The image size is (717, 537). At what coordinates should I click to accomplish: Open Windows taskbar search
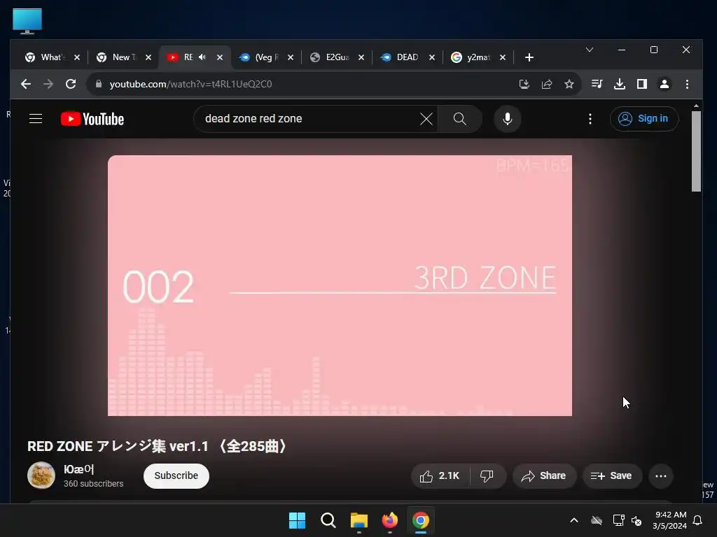tap(328, 520)
